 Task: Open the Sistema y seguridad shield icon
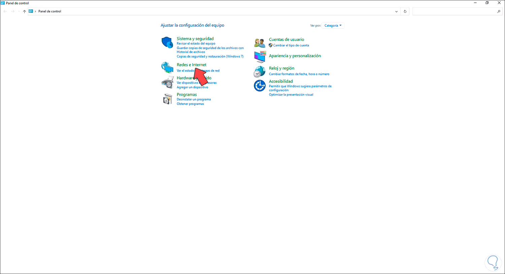[167, 42]
